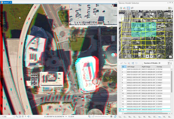
Task: Open the grid layout dropdown in selector panel
Action: click(170, 8)
